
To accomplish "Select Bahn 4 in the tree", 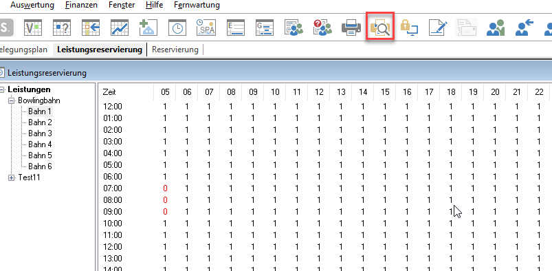I will point(40,144).
